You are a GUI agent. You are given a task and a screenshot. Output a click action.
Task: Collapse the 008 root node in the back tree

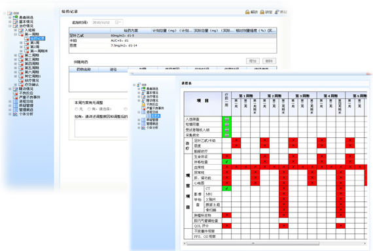pos(5,13)
